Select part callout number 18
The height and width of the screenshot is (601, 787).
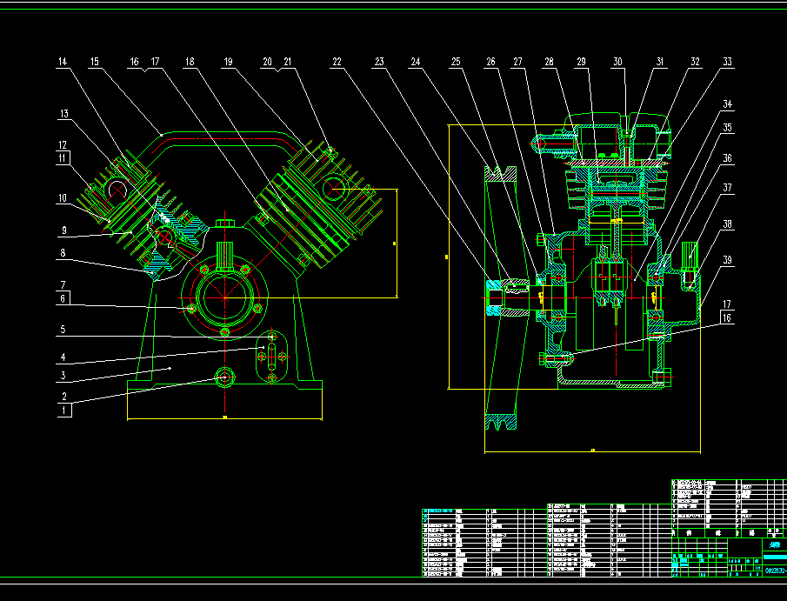click(190, 62)
